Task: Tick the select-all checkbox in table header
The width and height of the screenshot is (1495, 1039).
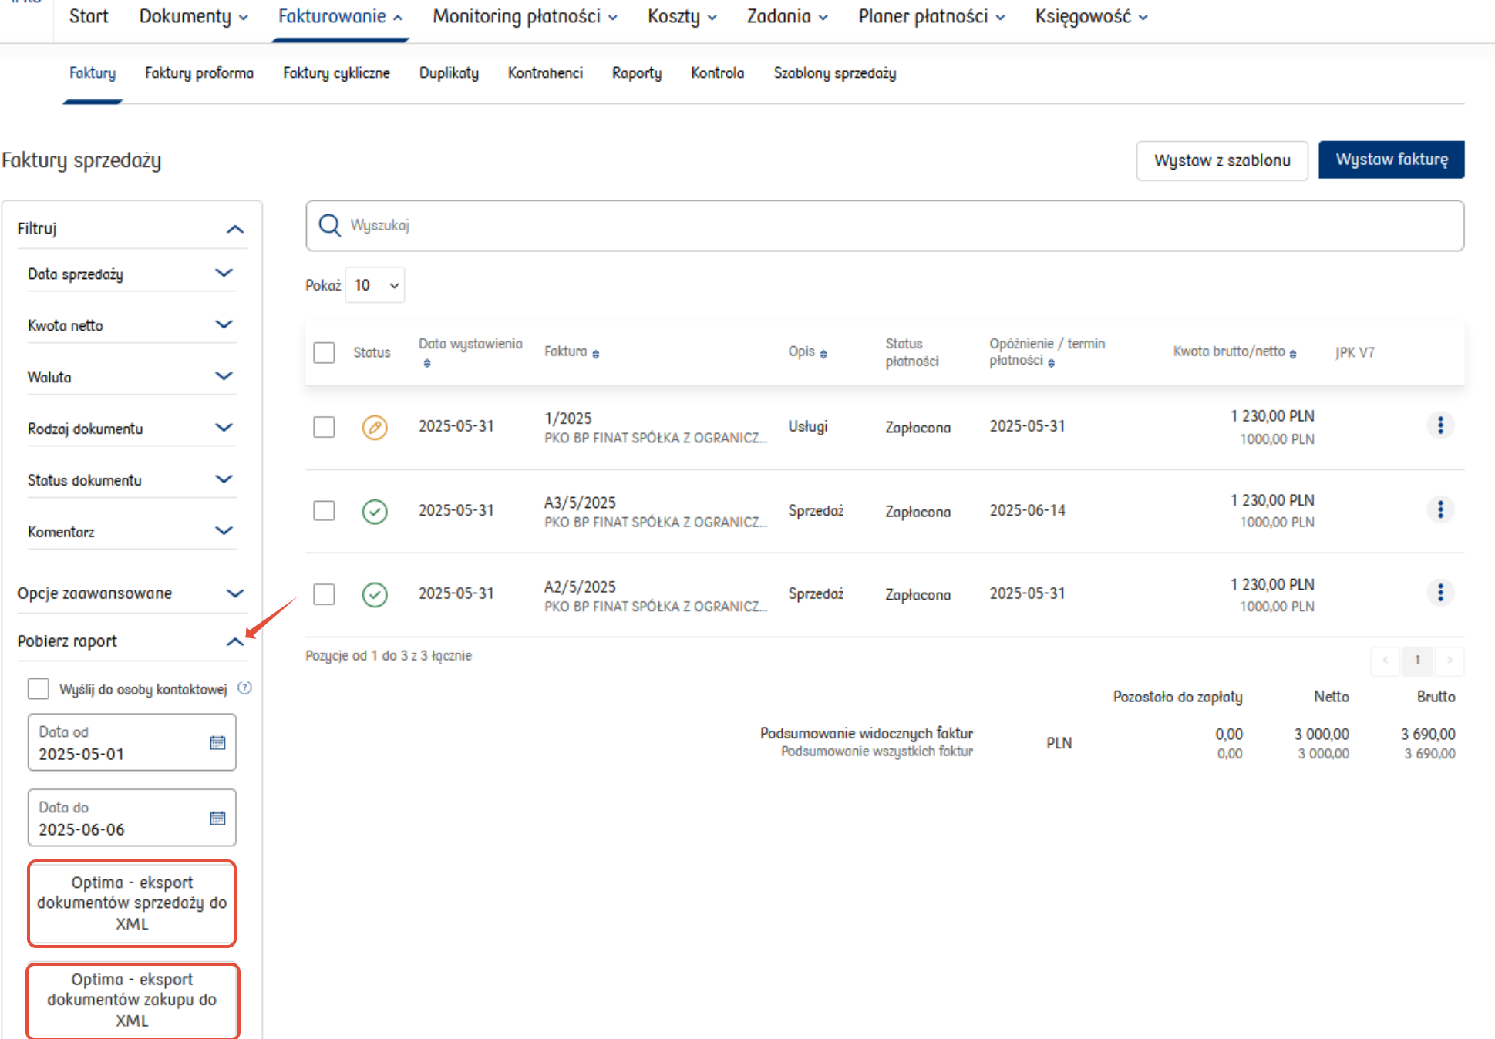Action: [325, 352]
